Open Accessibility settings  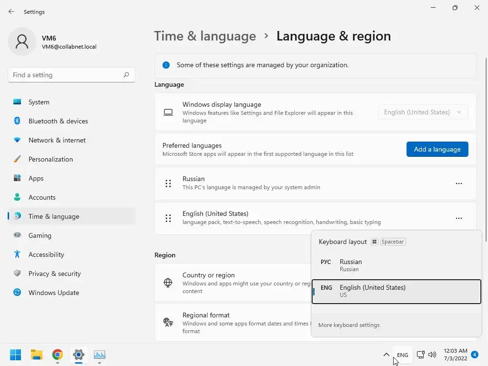click(71, 254)
